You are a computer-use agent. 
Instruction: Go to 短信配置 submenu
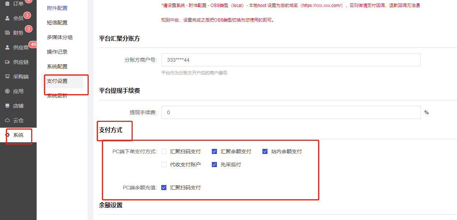coord(57,23)
